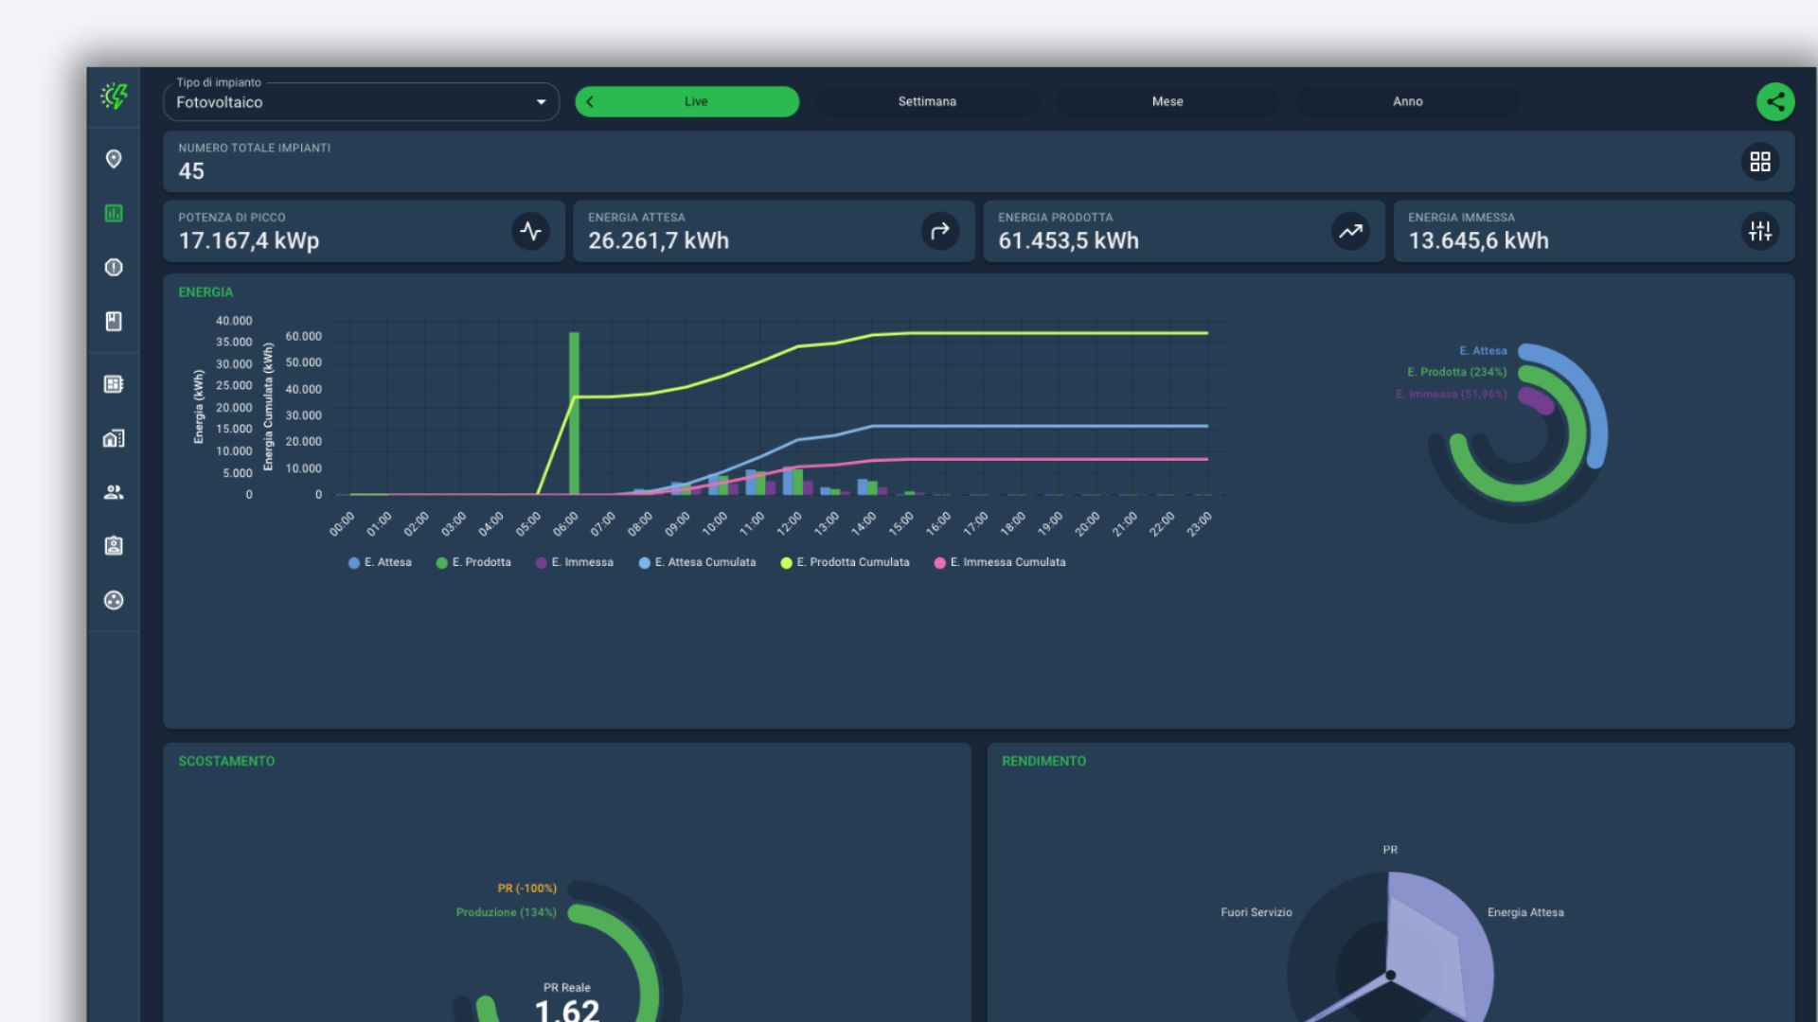Click the back chevron on Live button
Viewport: 1818px width, 1022px height.
pos(590,101)
